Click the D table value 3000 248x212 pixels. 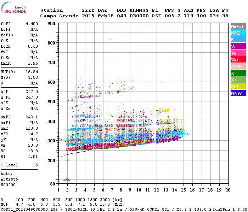pos(105,200)
